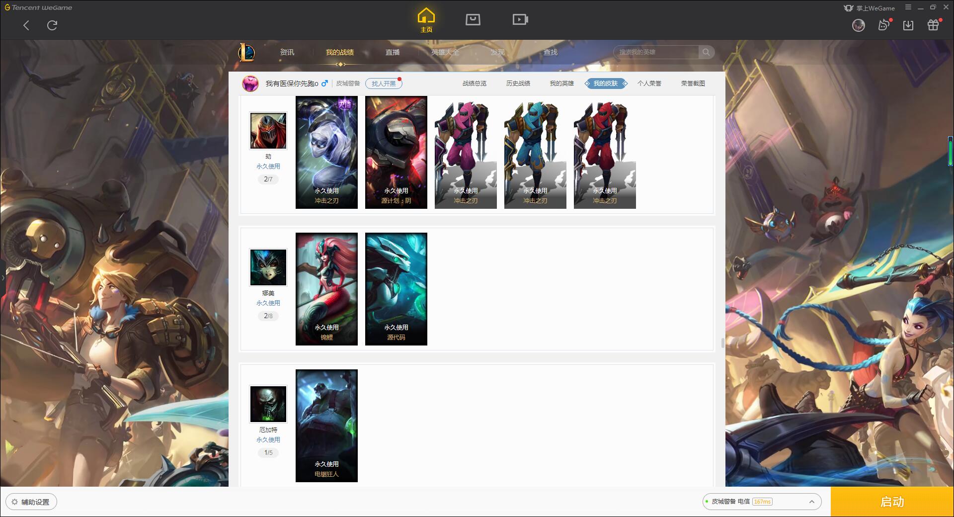Screen dimensions: 954x517
Task: Click the Tencent WeGame logo
Action: (39, 7)
